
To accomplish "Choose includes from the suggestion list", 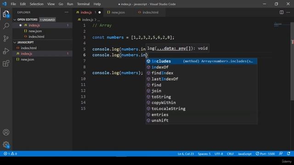I will (x=201, y=61).
